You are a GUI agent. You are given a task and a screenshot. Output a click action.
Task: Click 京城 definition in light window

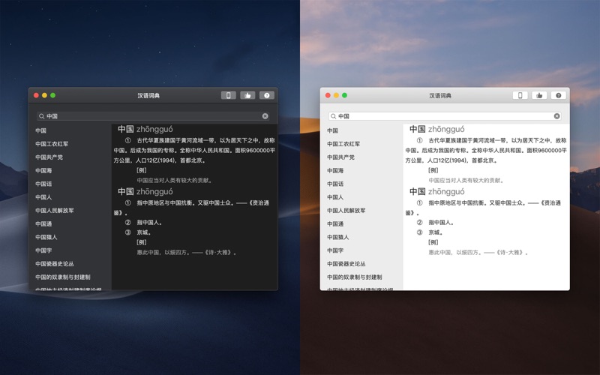(x=436, y=232)
